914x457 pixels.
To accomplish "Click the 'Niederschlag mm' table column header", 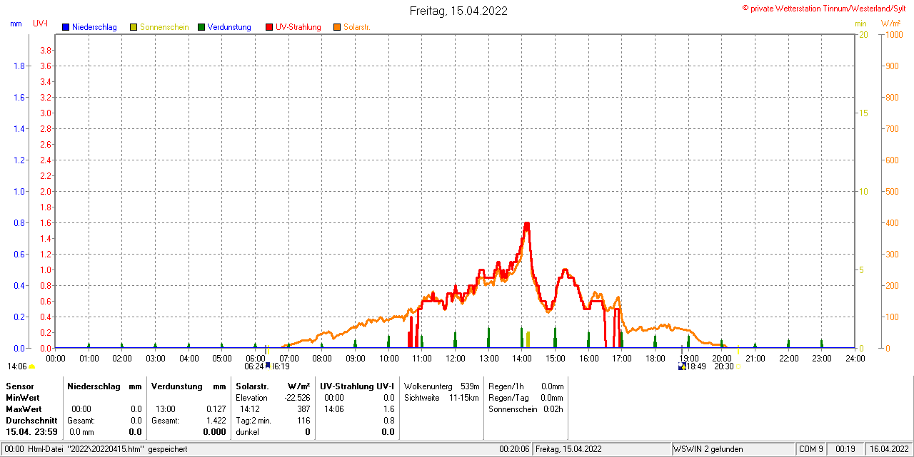I will click(104, 386).
